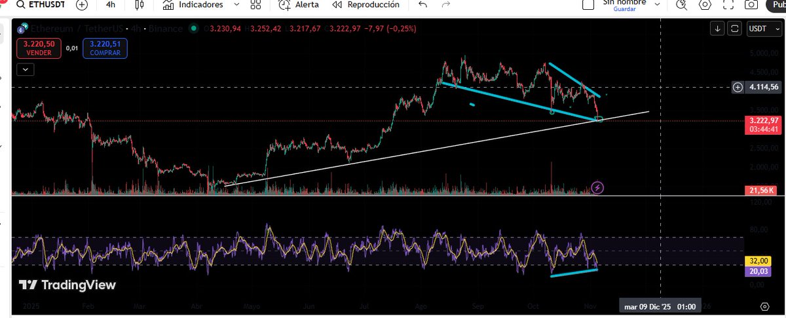786x318 pixels.
Task: Toggle the auto-fit scale icon
Action: (735, 29)
